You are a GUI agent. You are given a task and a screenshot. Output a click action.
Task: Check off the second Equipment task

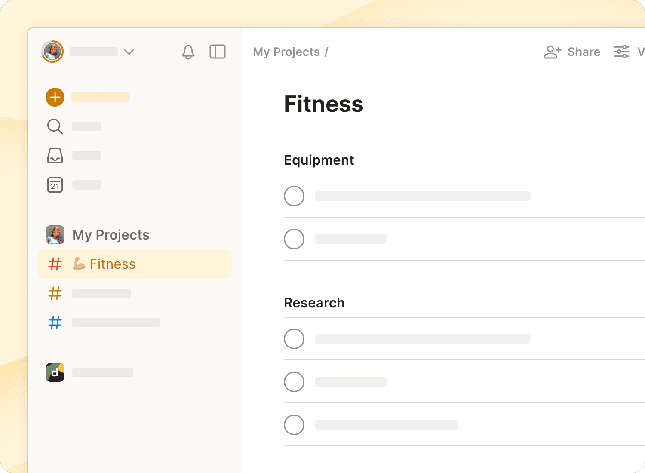(x=294, y=239)
